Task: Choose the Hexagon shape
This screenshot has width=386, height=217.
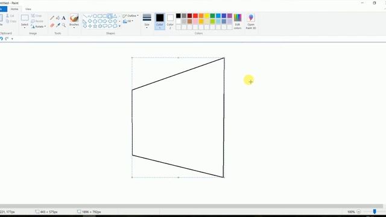Action: pyautogui.click(x=100, y=21)
